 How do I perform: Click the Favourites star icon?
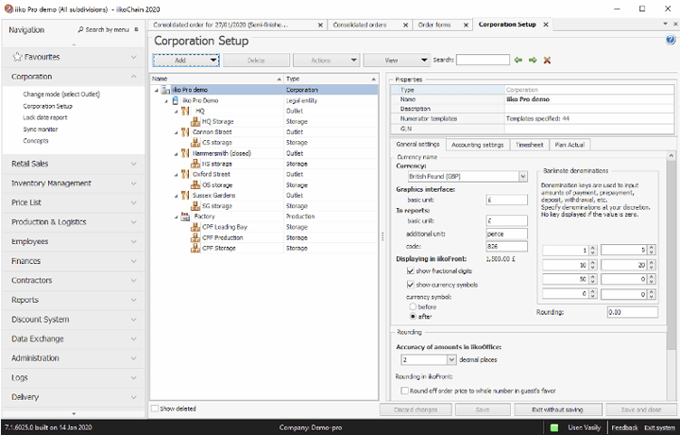point(17,57)
